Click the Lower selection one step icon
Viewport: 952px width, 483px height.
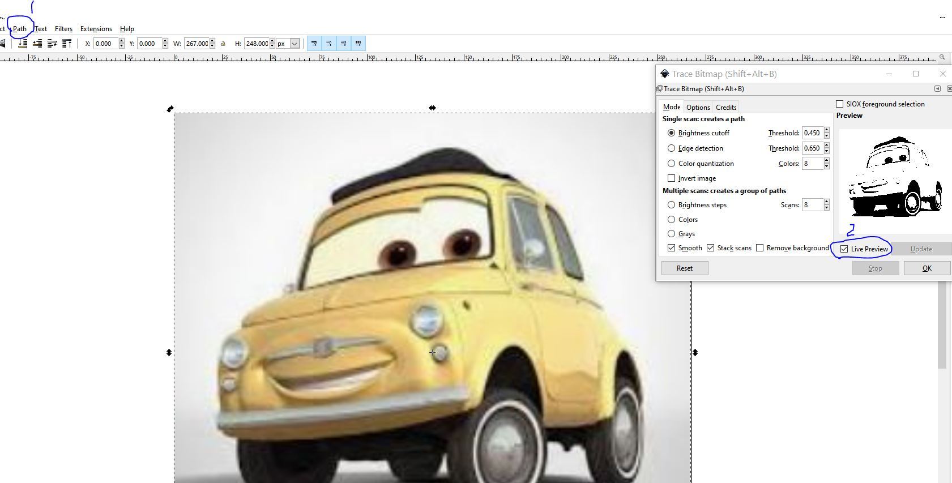tap(37, 43)
